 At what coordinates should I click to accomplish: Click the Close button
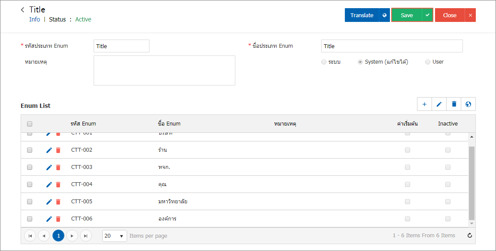point(450,15)
